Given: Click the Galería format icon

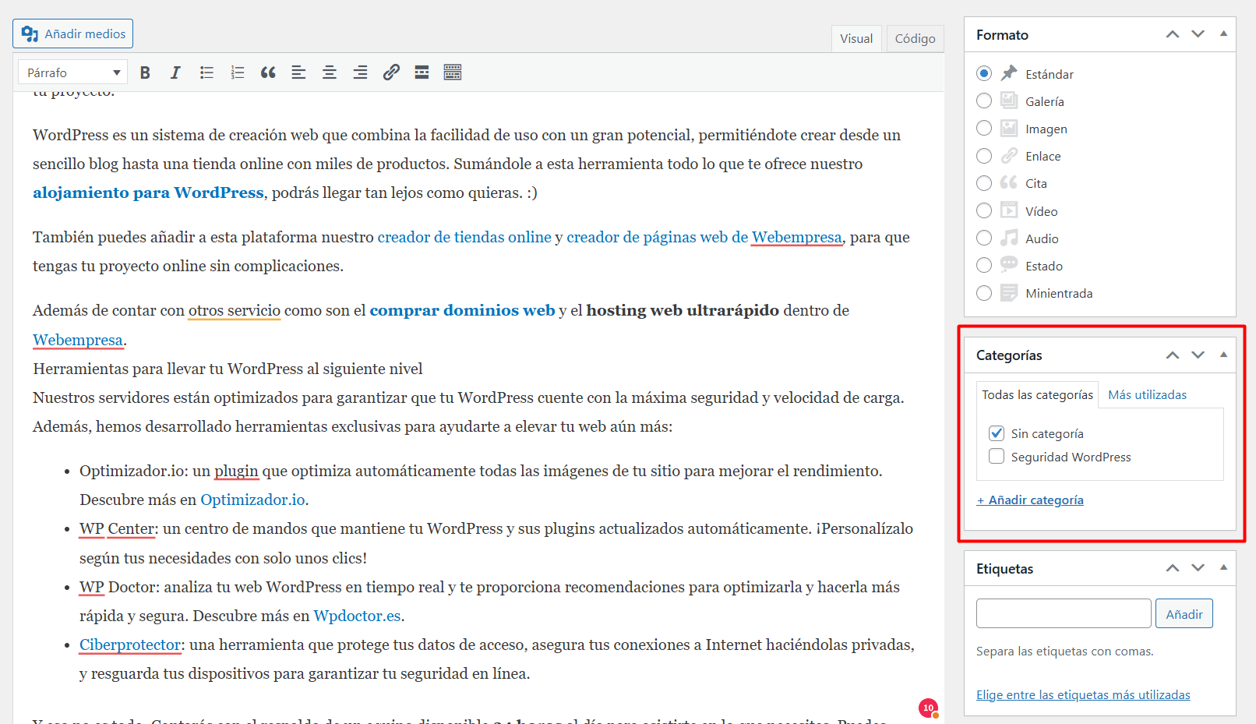Looking at the screenshot, I should click(1009, 101).
